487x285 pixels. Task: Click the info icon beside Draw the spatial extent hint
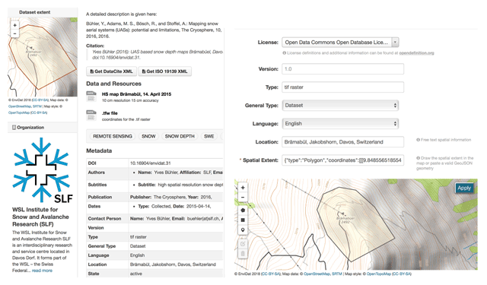(418, 158)
